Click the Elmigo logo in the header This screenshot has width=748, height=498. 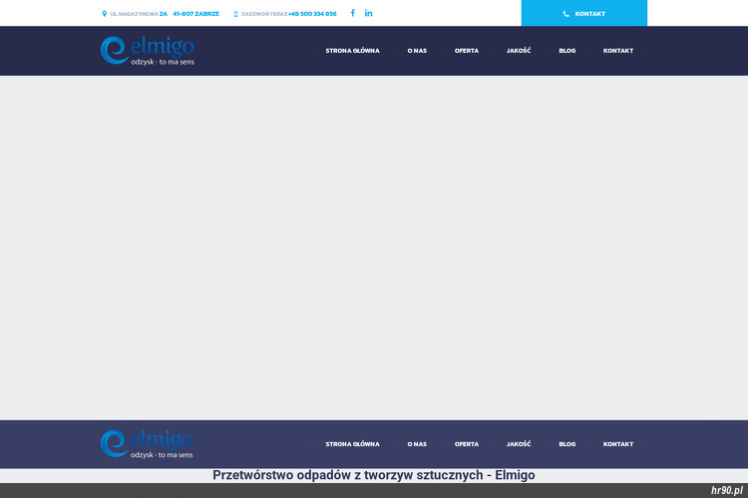coord(147,50)
